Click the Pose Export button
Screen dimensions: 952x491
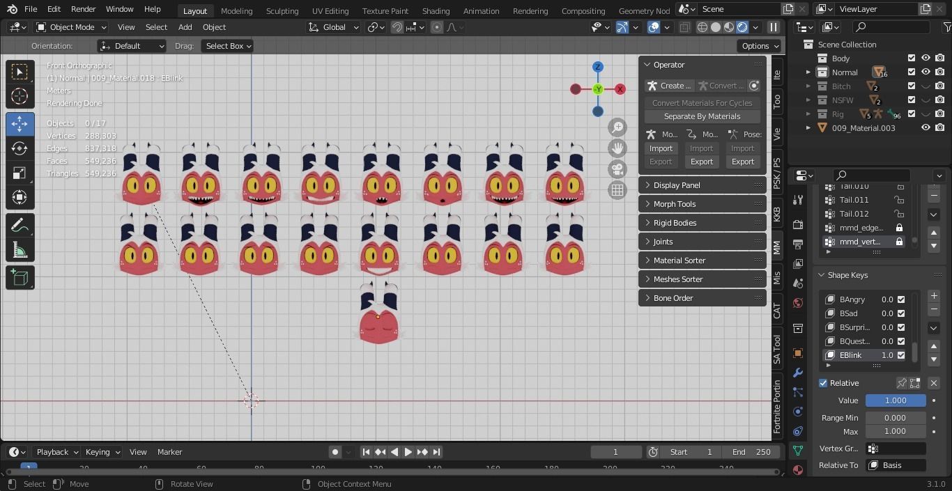coord(743,162)
